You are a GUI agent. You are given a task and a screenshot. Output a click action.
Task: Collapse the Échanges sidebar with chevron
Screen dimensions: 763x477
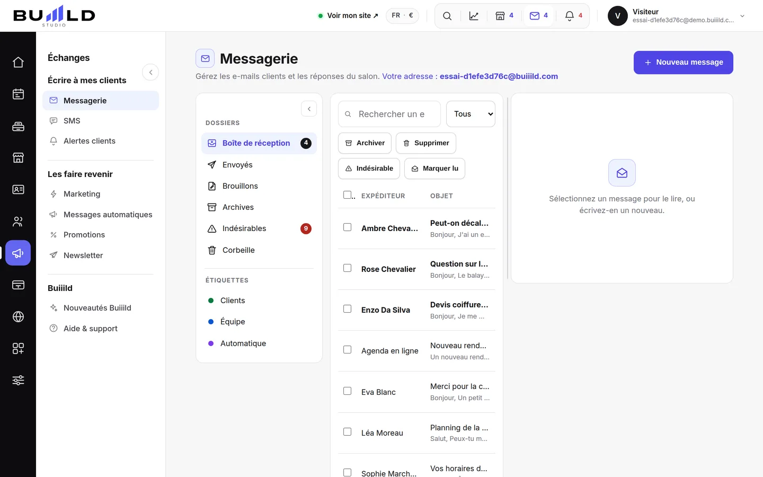[150, 72]
